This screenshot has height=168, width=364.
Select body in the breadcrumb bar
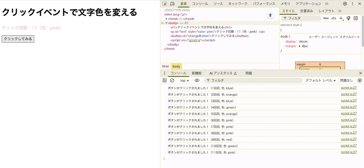click(176, 66)
